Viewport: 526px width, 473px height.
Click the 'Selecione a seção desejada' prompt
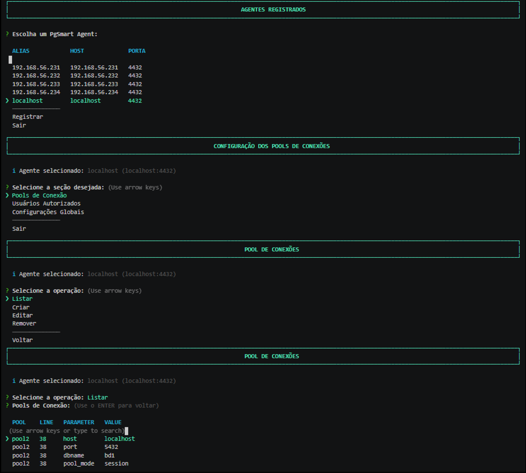pyautogui.click(x=58, y=188)
